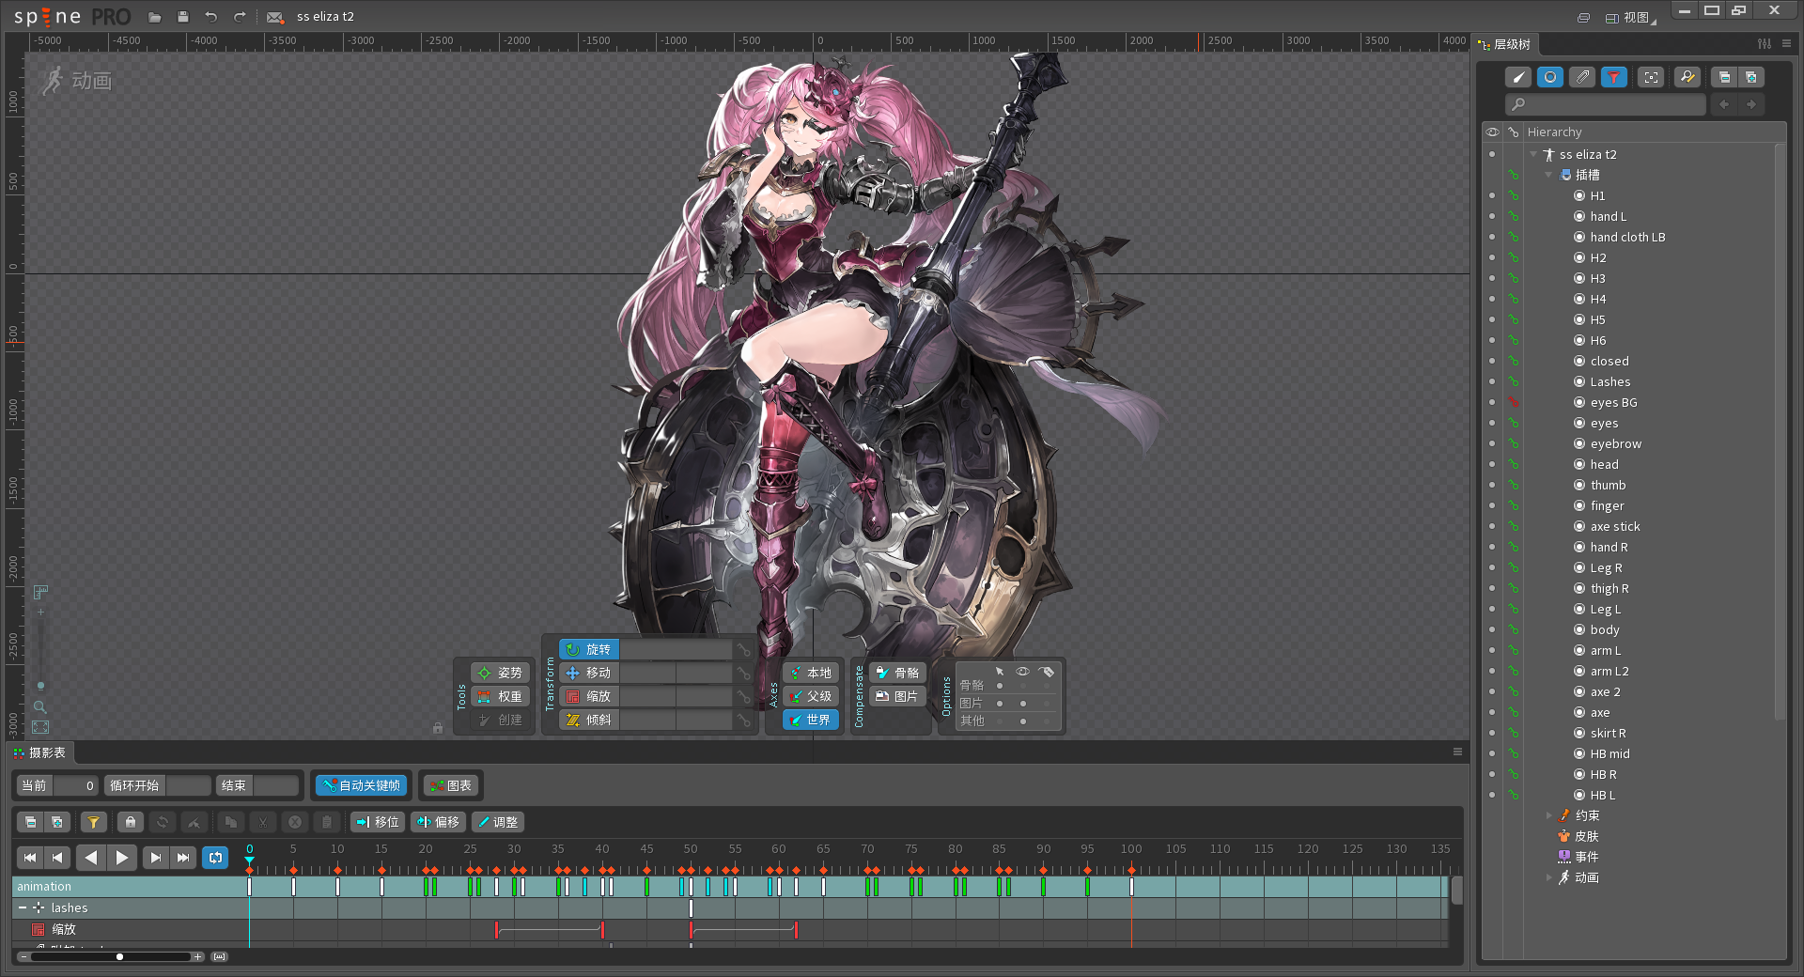Select thigh R slot in tree
1804x977 pixels.
click(1610, 588)
